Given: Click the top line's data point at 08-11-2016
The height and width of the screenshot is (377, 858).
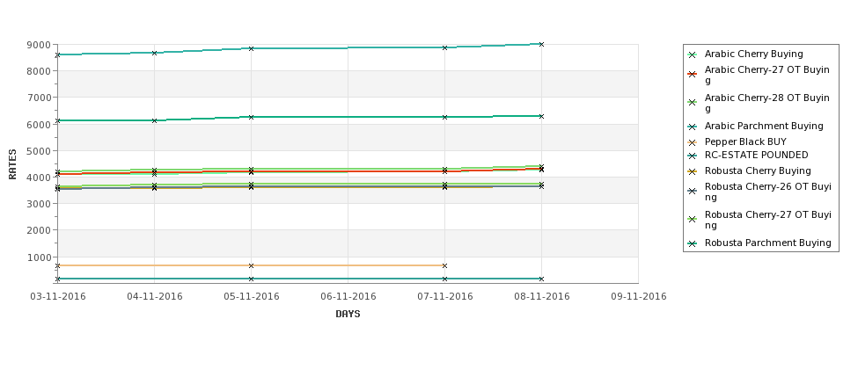Looking at the screenshot, I should tap(541, 44).
